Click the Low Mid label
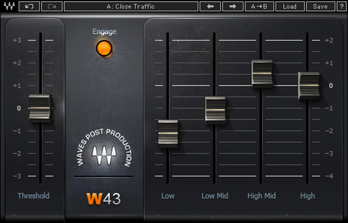Viewport: 348px width, 223px height. pyautogui.click(x=215, y=196)
